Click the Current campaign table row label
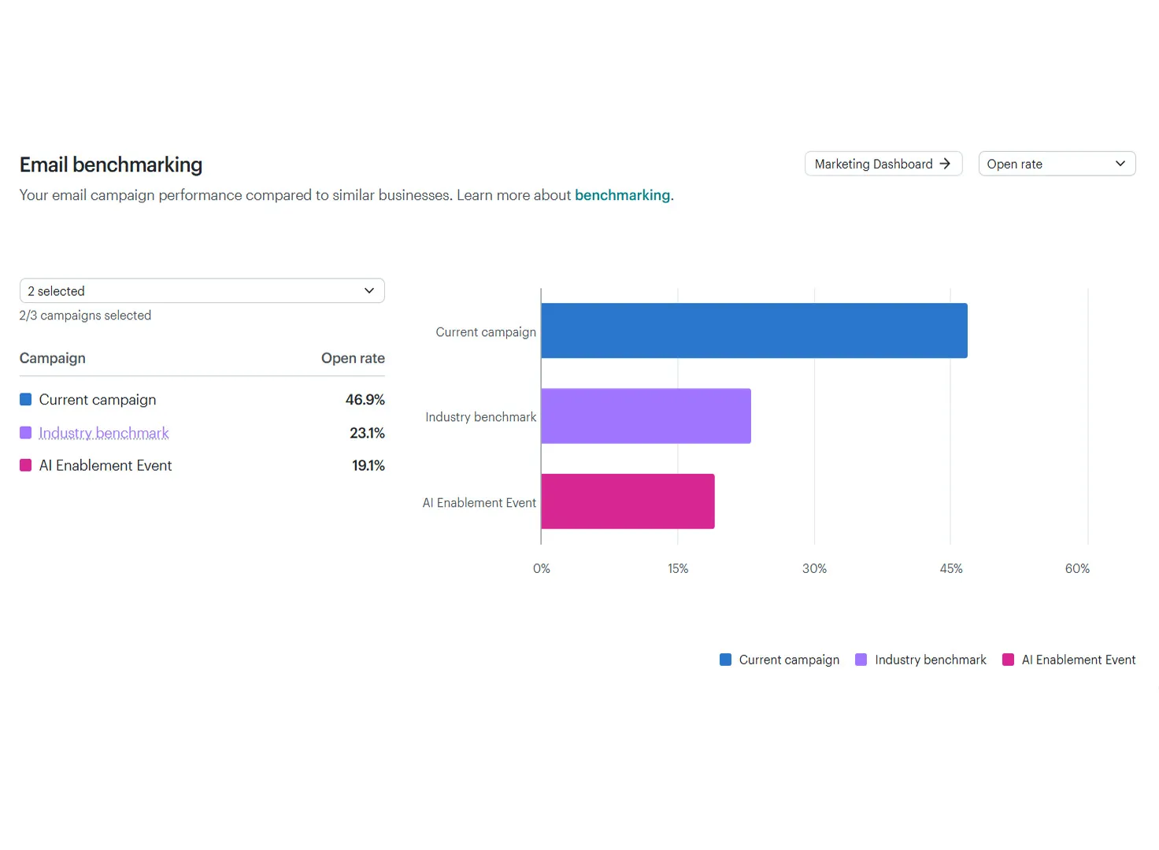The width and height of the screenshot is (1159, 850). click(98, 400)
